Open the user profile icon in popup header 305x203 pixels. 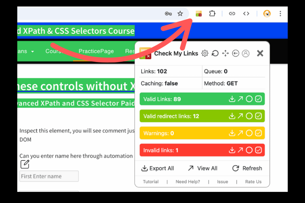coord(246,53)
